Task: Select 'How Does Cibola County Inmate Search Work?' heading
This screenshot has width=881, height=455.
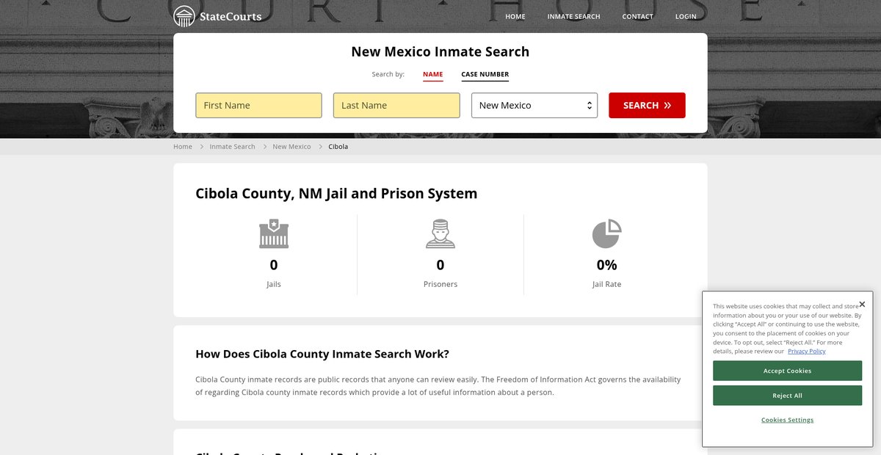Action: (322, 354)
